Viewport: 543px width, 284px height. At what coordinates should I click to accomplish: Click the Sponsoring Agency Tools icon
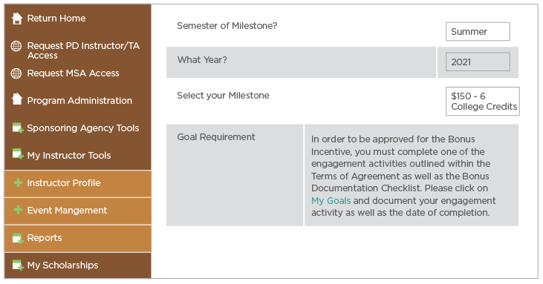pyautogui.click(x=18, y=128)
